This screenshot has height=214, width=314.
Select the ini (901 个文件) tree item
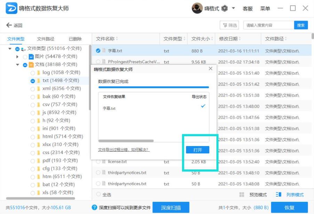coord(59,129)
